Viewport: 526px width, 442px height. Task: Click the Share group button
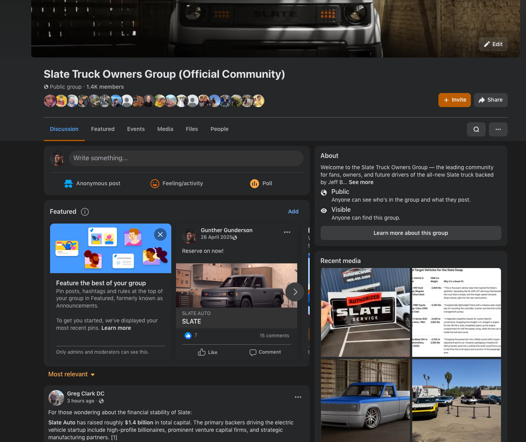coord(491,100)
